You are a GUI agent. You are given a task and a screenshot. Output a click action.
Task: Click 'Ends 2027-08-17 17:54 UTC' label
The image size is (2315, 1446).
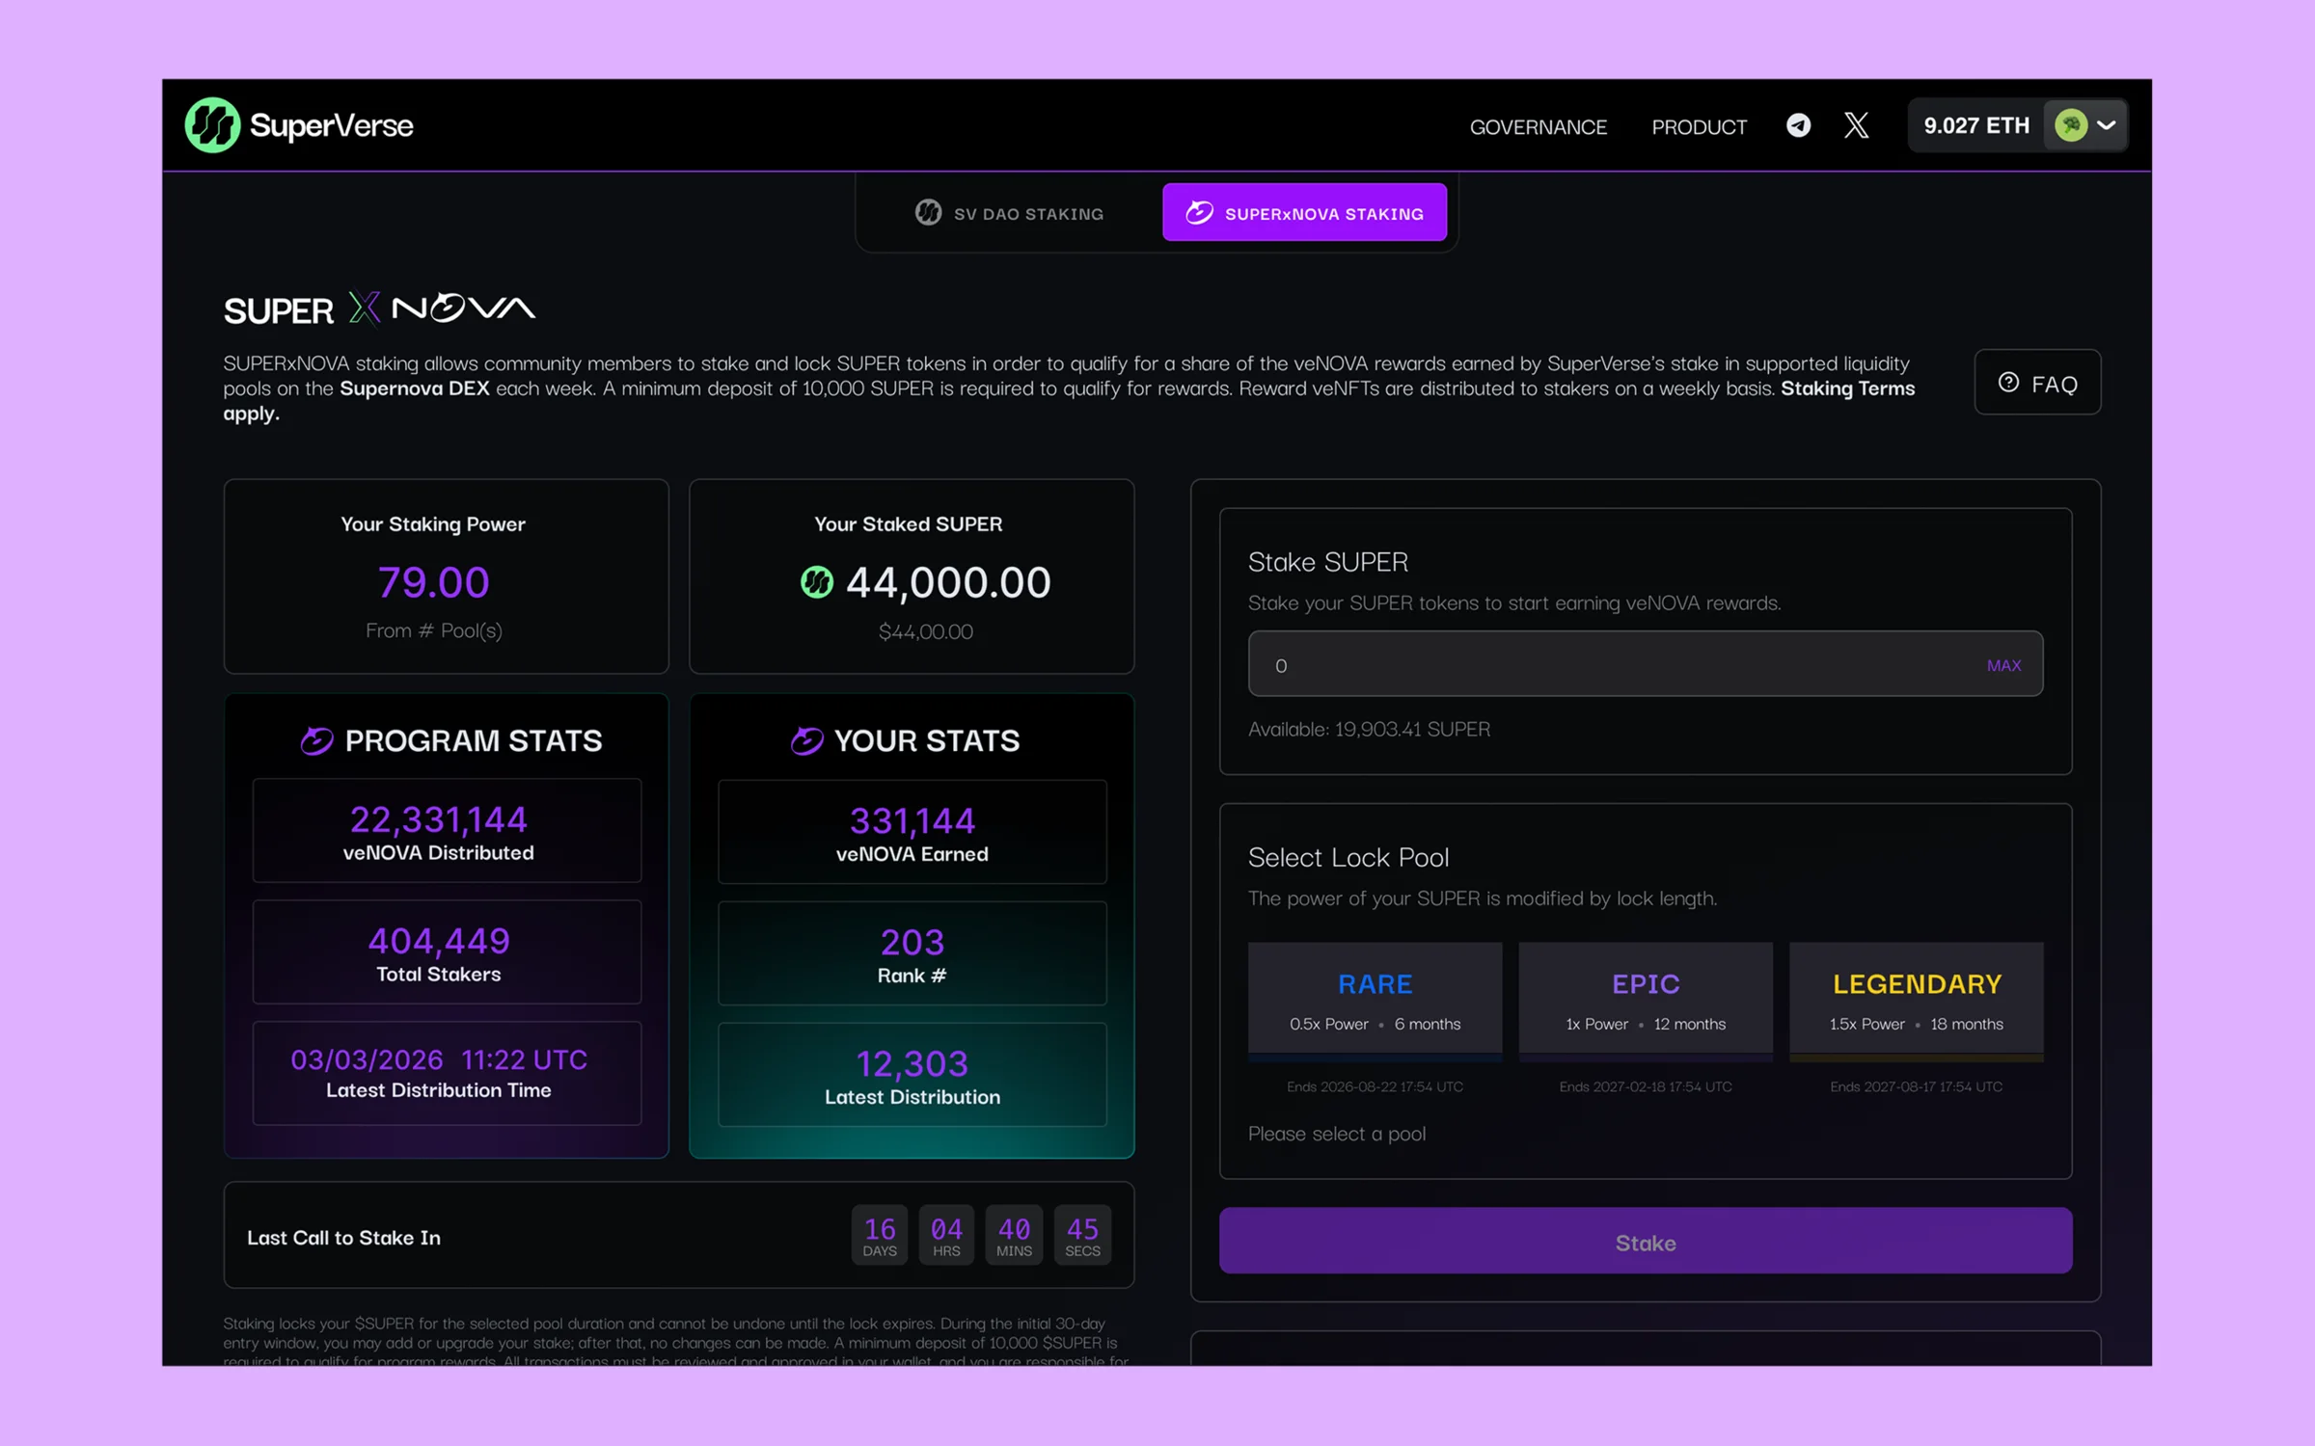click(1916, 1086)
